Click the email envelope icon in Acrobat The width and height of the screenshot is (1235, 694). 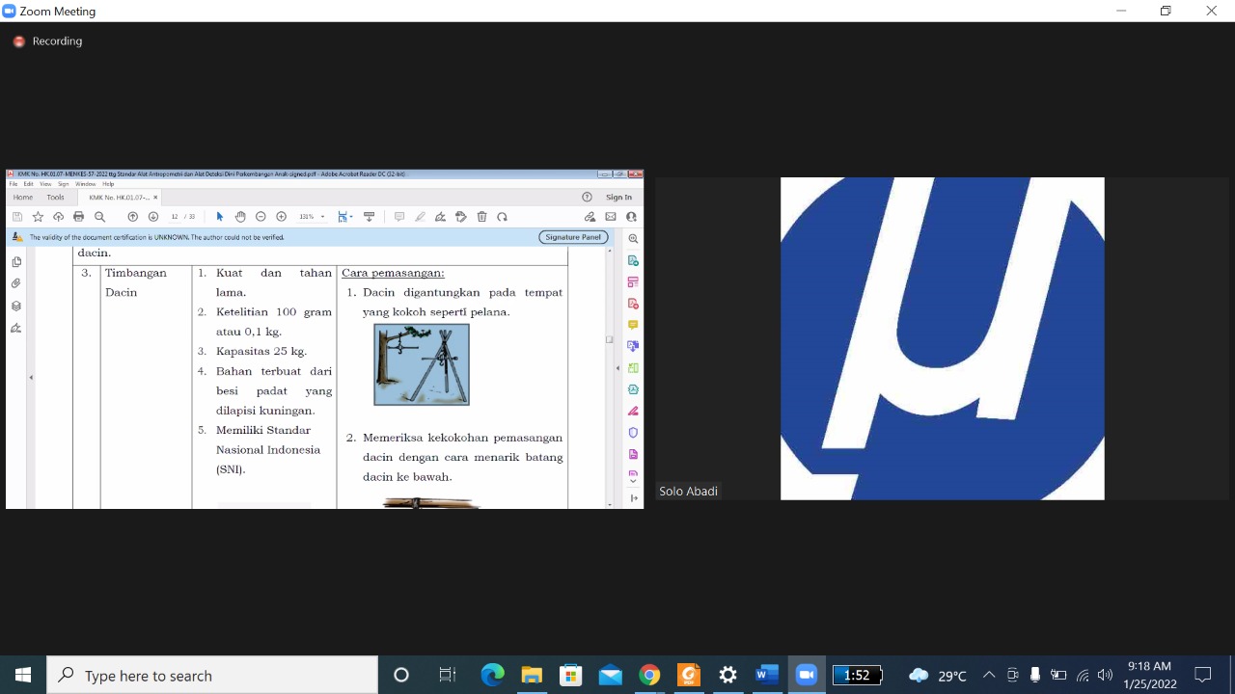(x=611, y=217)
